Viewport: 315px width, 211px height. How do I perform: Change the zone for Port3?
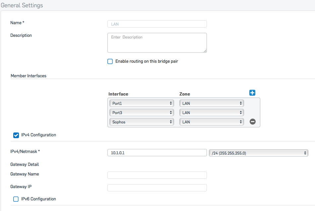pyautogui.click(x=212, y=112)
